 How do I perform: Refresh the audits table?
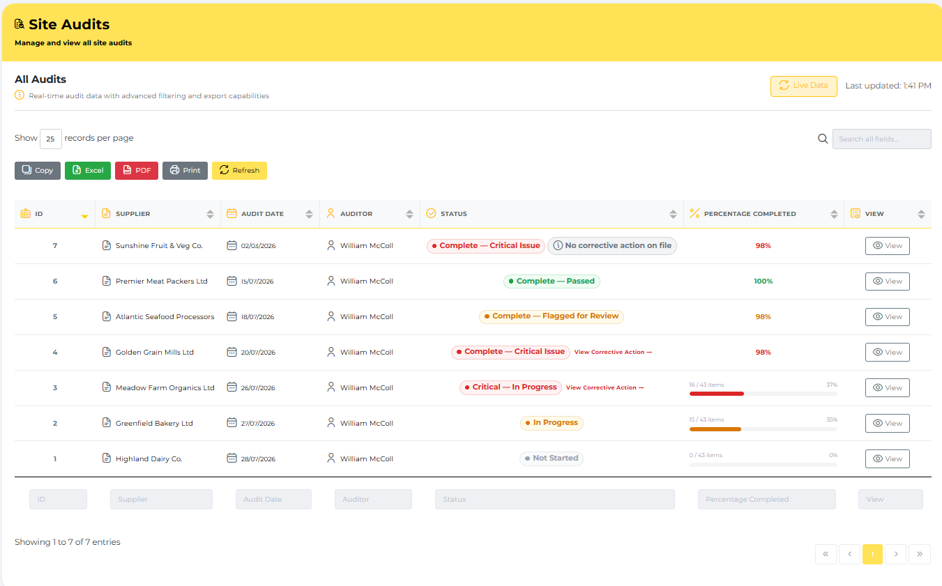pyautogui.click(x=239, y=170)
